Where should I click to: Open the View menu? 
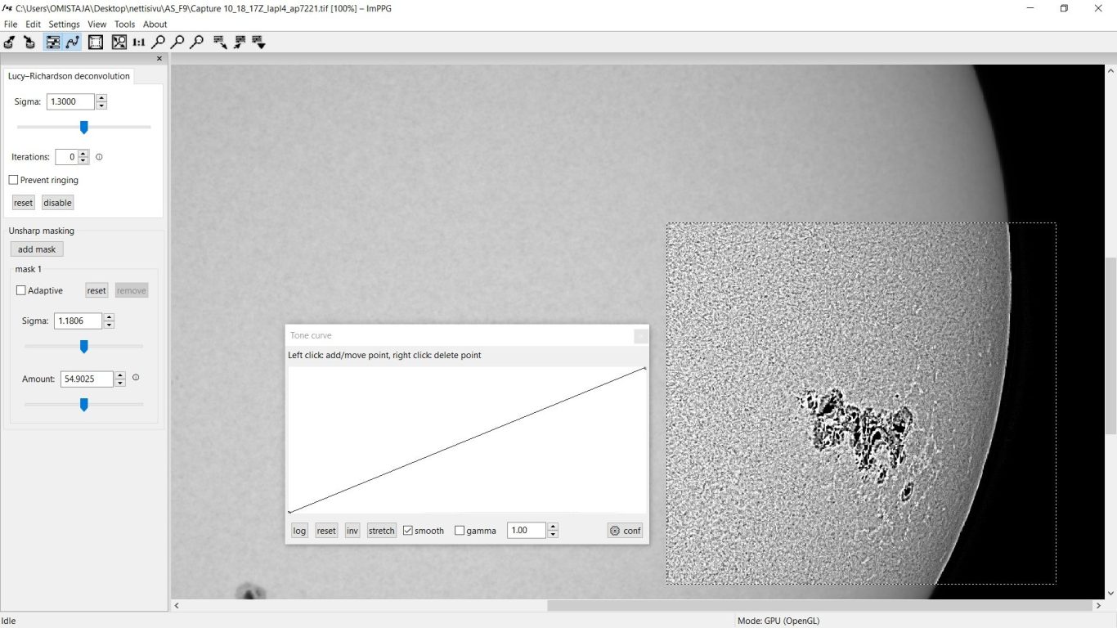97,25
